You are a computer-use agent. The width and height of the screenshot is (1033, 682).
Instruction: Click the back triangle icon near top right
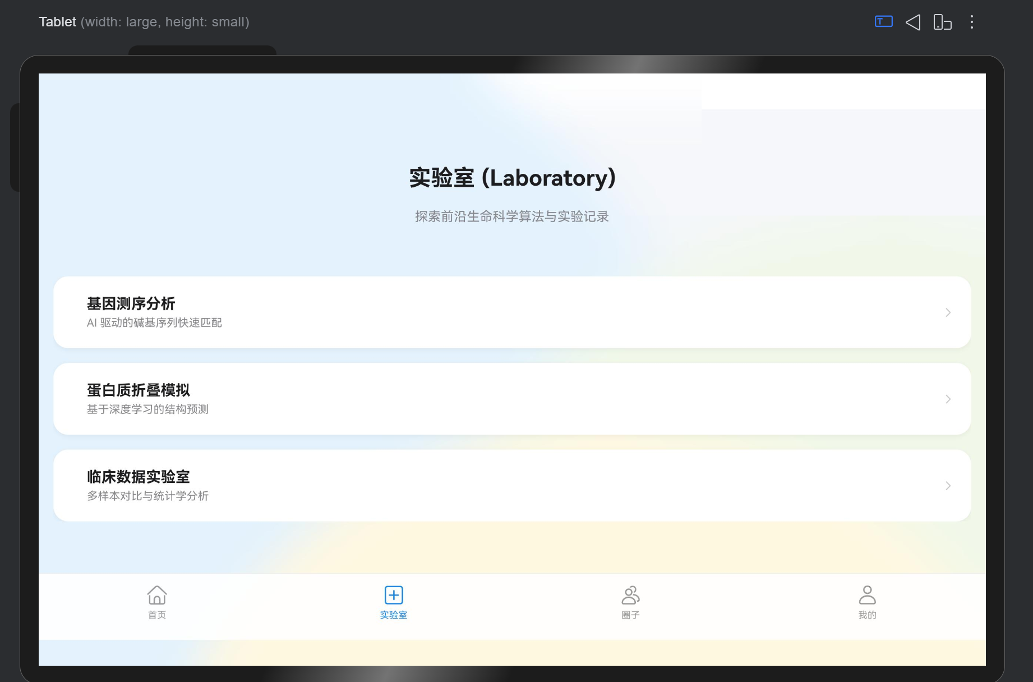pos(913,22)
